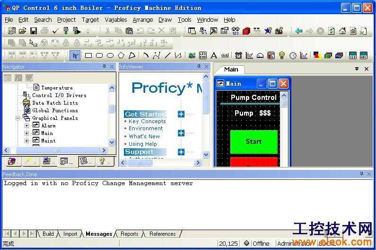Click the Home icon in toolbar

click(x=342, y=31)
